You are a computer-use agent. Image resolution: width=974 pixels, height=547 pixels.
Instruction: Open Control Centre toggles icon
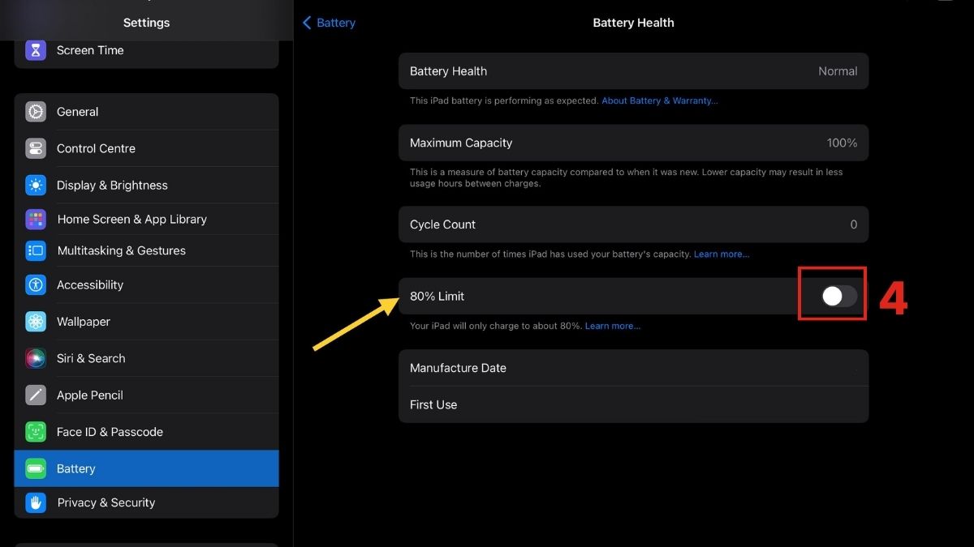click(36, 148)
